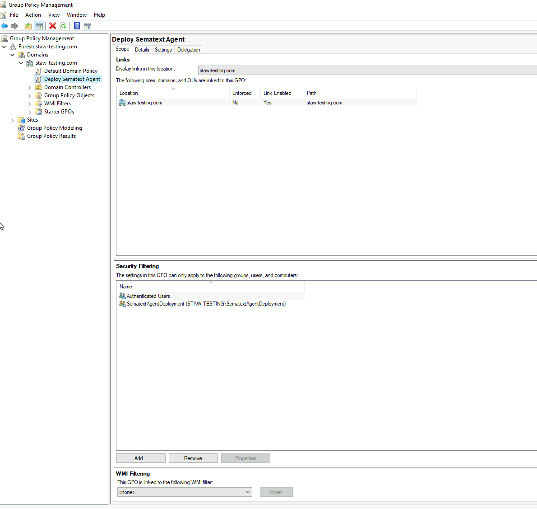Open the Action menu
The width and height of the screenshot is (537, 509).
coord(33,15)
